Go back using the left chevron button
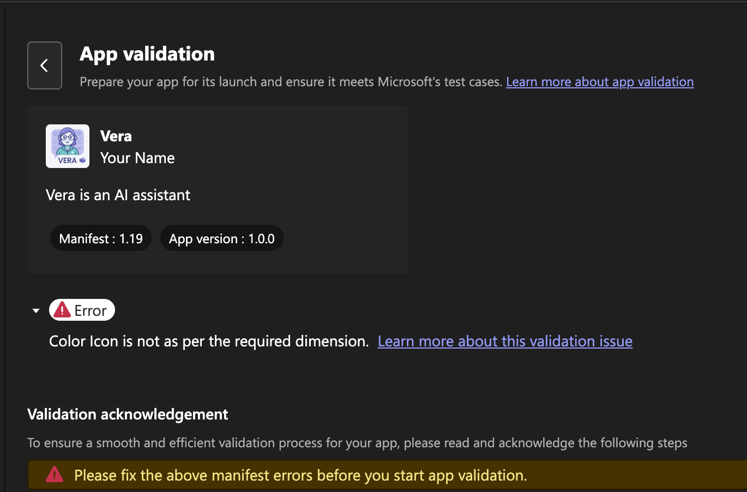Image resolution: width=747 pixels, height=492 pixels. 45,65
